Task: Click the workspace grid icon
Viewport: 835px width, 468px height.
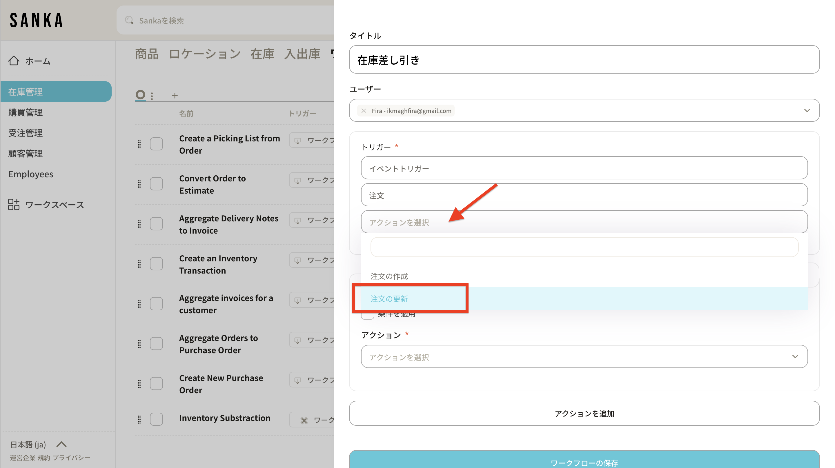Action: tap(14, 205)
